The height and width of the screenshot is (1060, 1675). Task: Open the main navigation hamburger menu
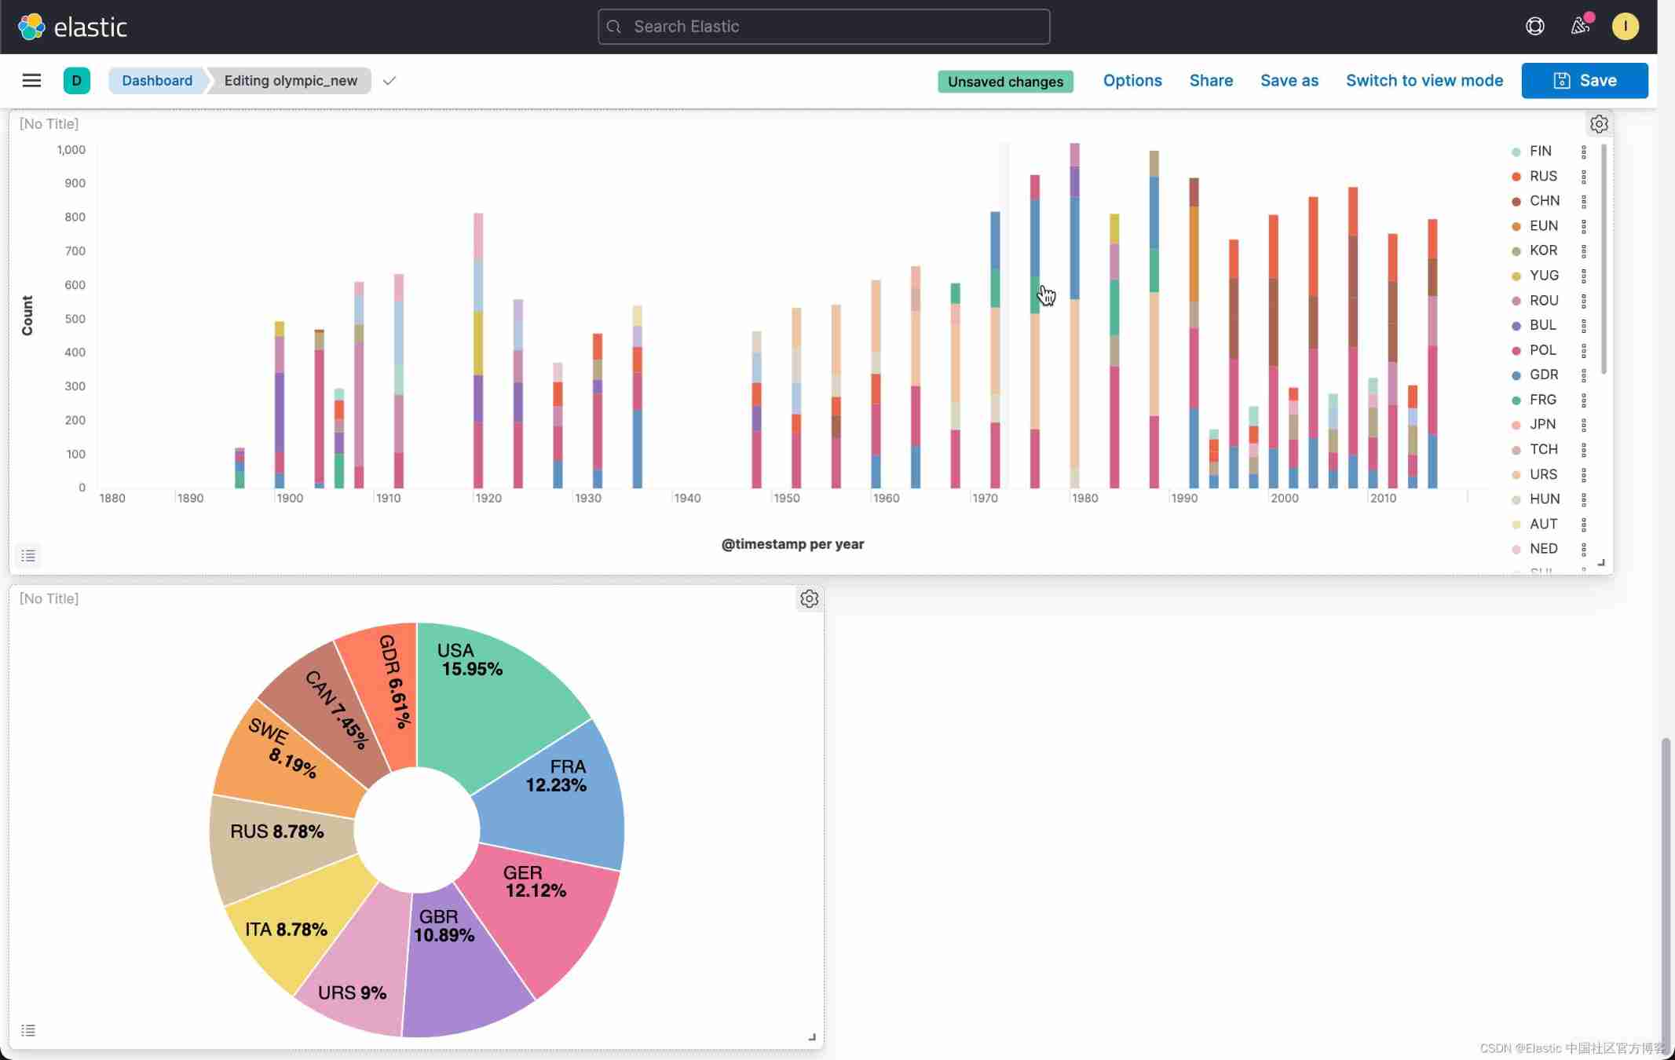(31, 80)
